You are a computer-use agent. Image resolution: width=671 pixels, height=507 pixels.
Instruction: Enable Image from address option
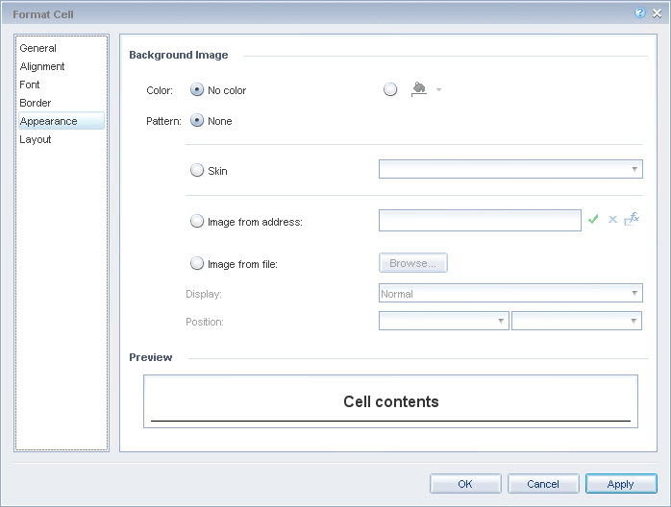click(197, 222)
